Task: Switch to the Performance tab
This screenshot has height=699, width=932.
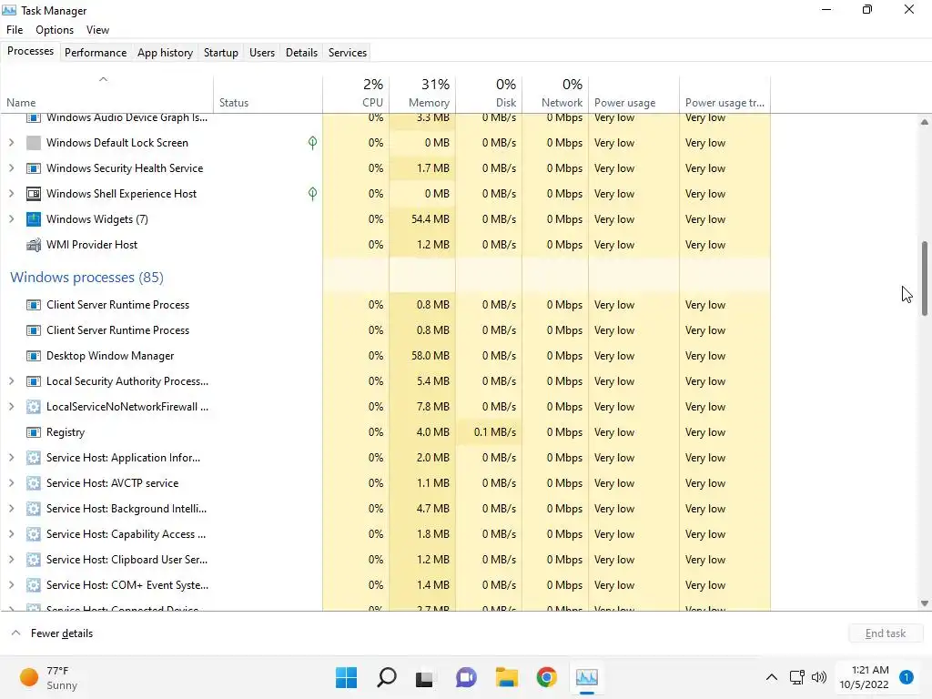Action: click(96, 52)
